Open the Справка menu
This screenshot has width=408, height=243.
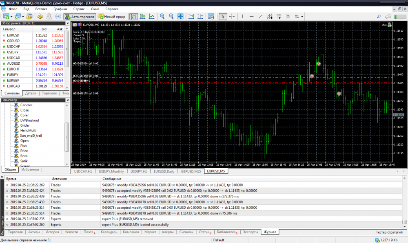click(x=112, y=9)
